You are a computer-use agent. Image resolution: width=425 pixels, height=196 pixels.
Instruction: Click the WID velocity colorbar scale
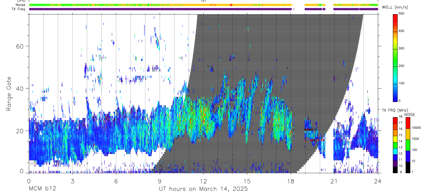click(396, 57)
